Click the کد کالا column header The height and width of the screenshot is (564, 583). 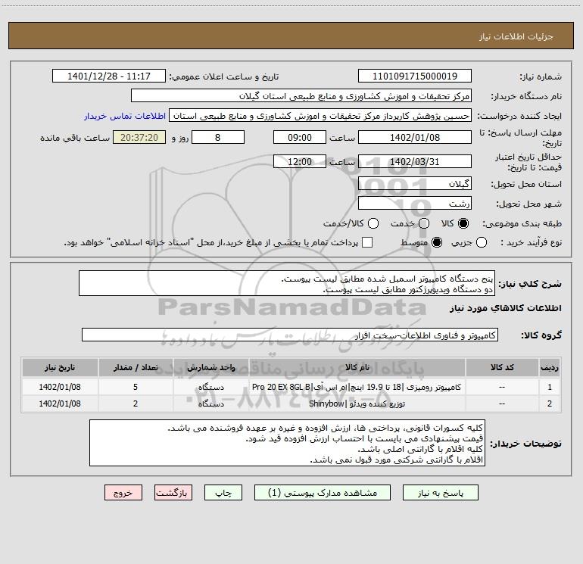click(502, 367)
